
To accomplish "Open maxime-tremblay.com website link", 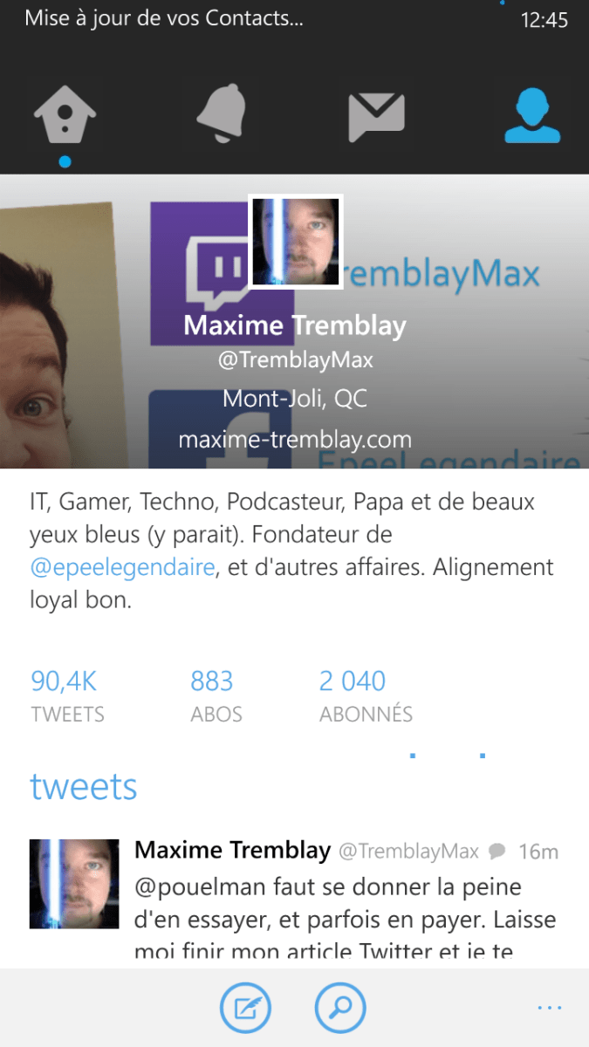I will (x=295, y=439).
